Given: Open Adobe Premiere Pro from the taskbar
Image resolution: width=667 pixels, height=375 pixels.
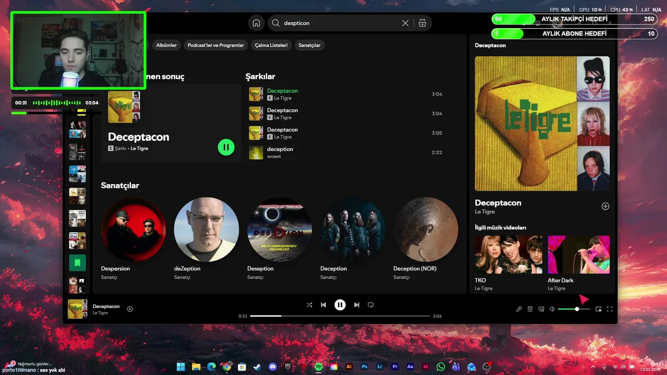Looking at the screenshot, I should (x=395, y=367).
